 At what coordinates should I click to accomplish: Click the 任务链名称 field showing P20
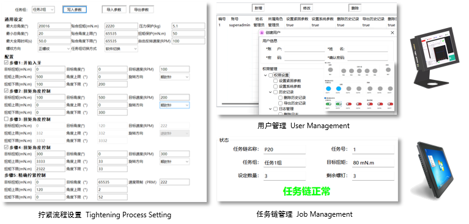pos(284,150)
